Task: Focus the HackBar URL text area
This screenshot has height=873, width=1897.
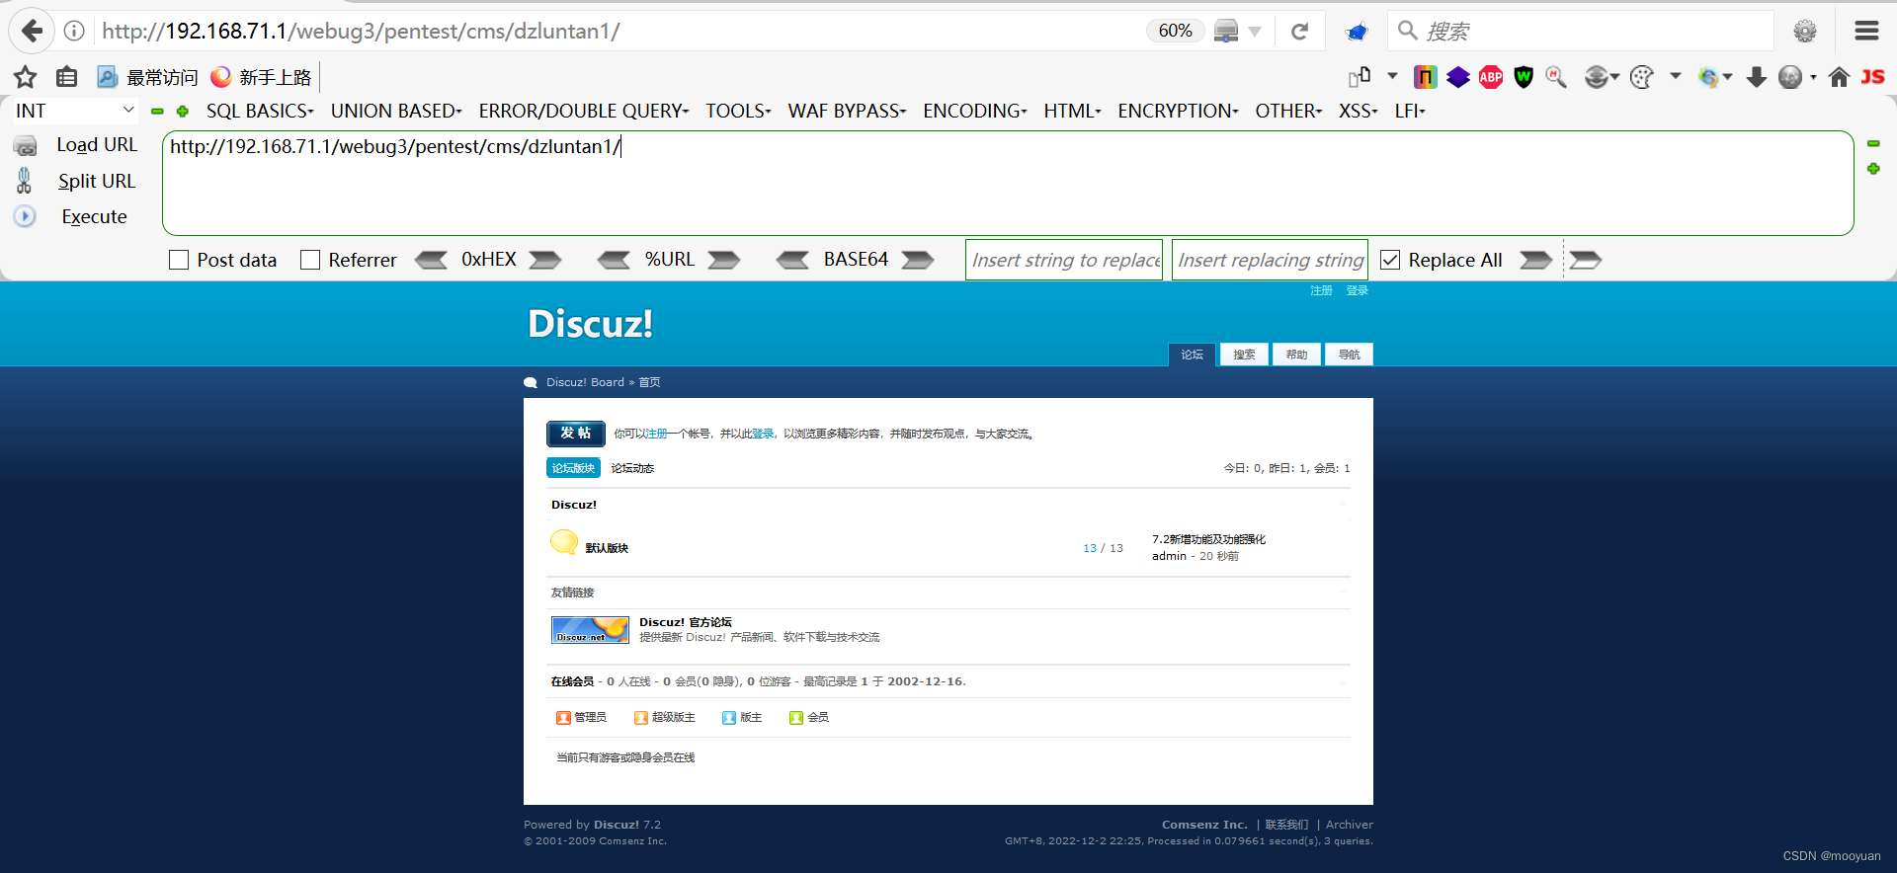Action: 1008,183
